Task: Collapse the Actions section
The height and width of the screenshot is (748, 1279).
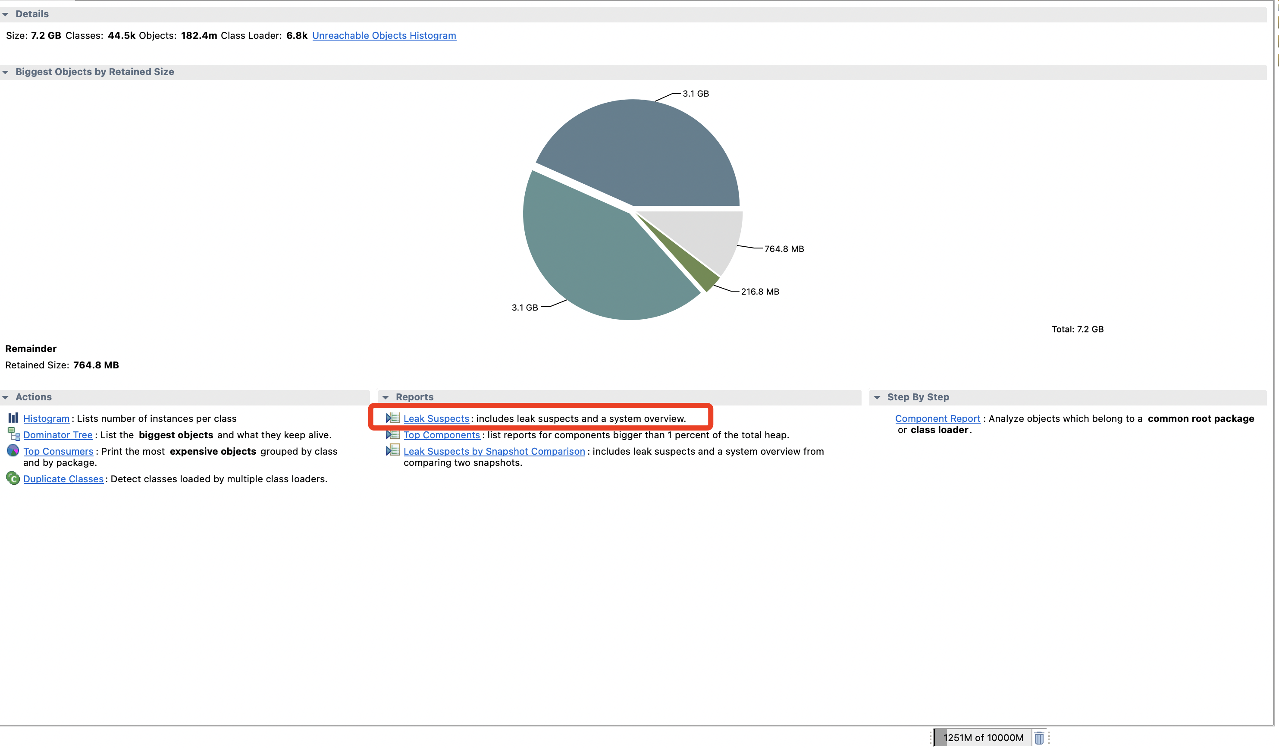Action: coord(6,397)
